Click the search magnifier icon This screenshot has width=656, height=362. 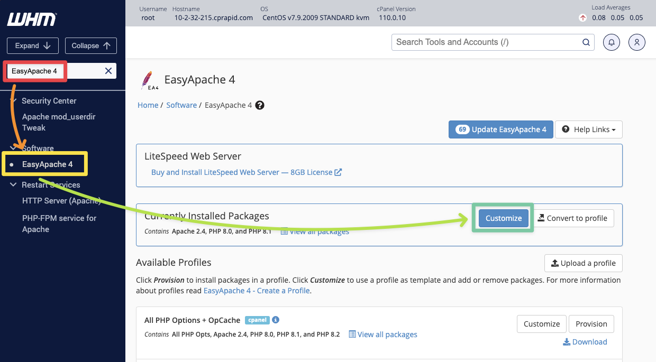[x=586, y=42]
